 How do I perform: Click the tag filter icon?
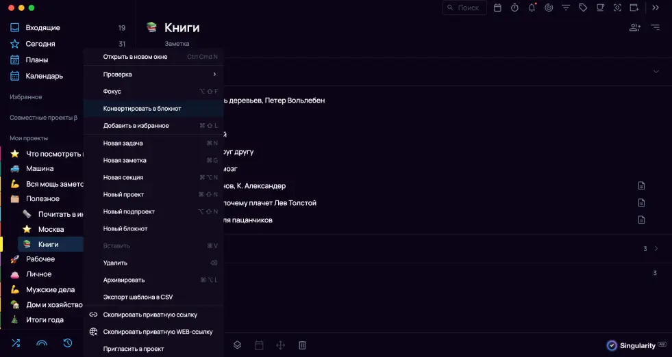pyautogui.click(x=583, y=8)
